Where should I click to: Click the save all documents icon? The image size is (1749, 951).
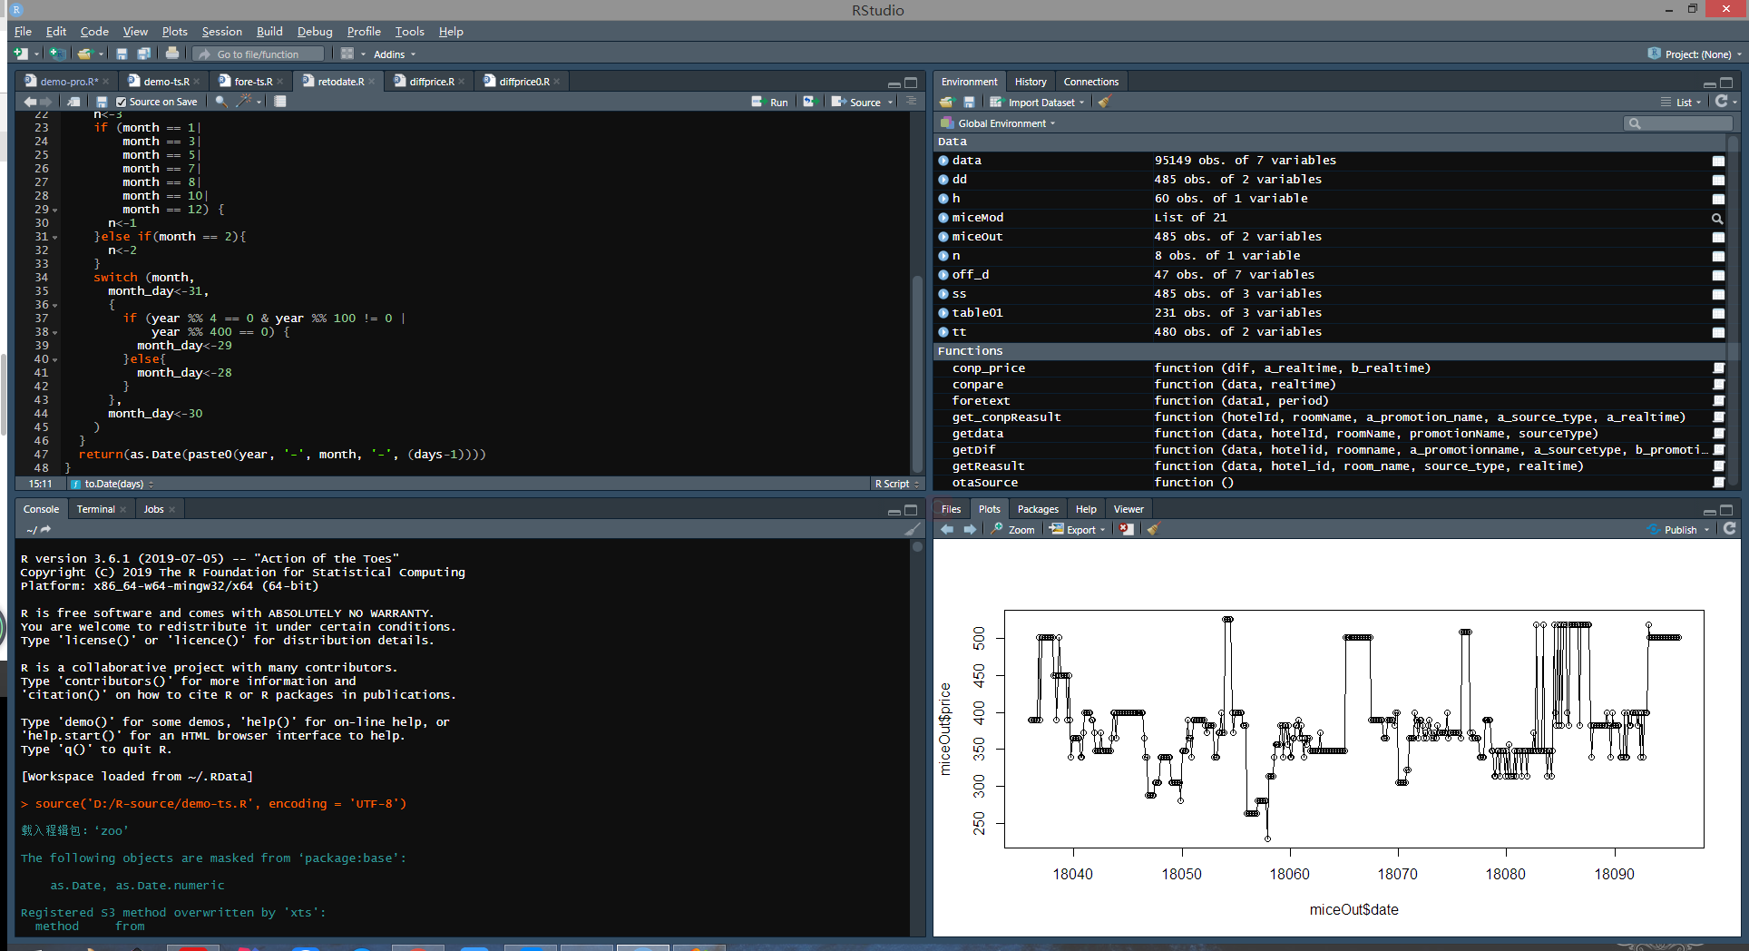point(143,54)
